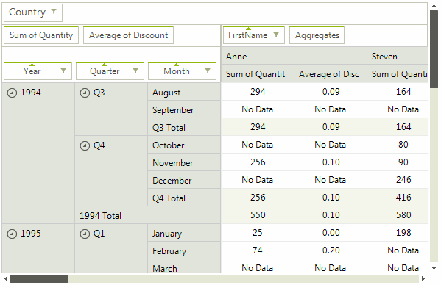Collapse the Q4 quarter group
The image size is (441, 285).
click(x=85, y=145)
